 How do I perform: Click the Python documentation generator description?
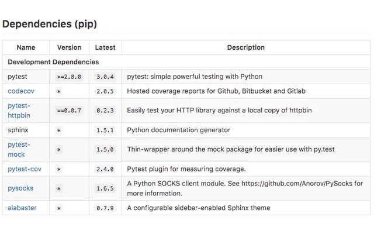(179, 130)
